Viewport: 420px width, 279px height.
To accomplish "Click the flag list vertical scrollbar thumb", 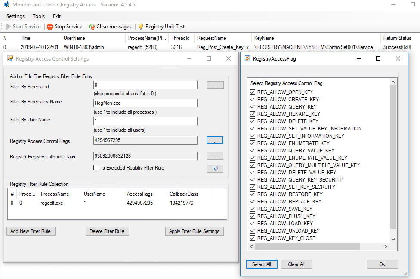I will tap(393, 157).
